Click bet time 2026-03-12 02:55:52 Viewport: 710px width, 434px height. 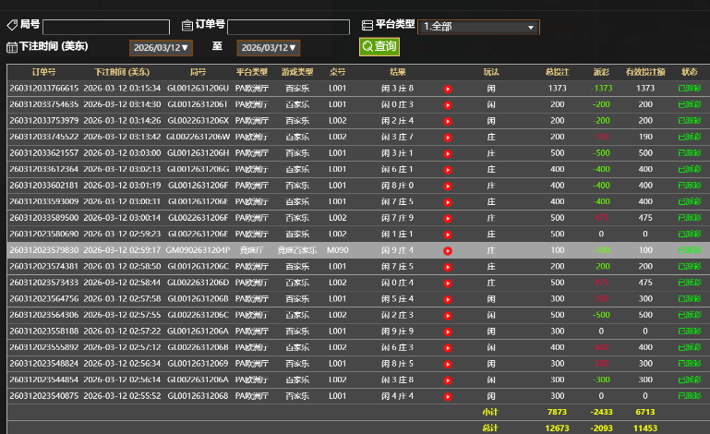point(122,396)
